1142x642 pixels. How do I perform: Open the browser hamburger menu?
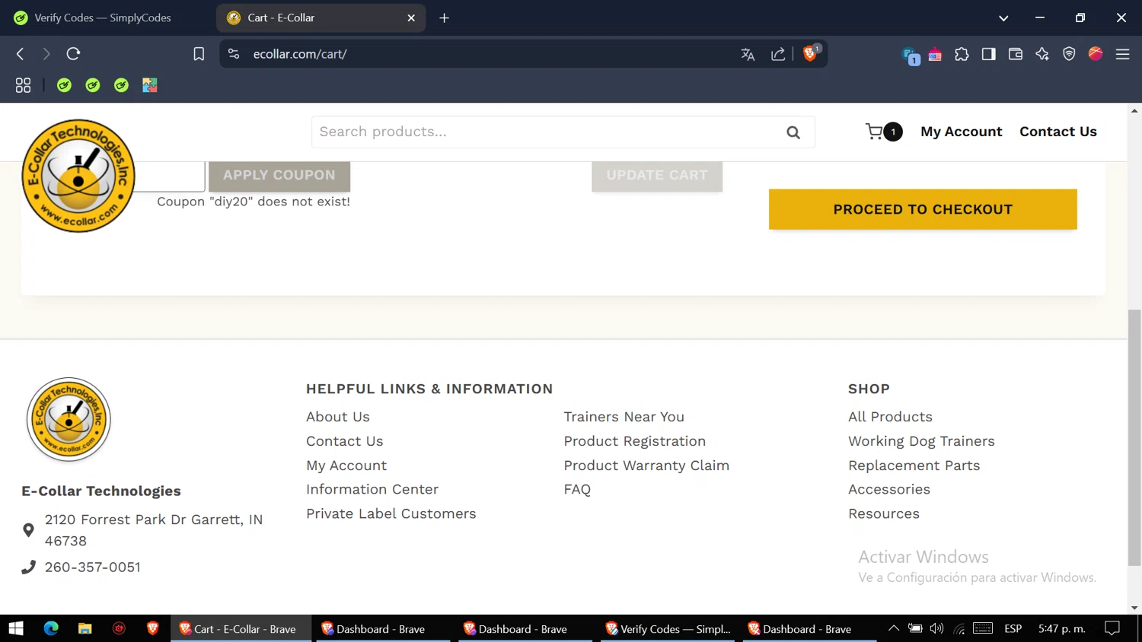pyautogui.click(x=1122, y=54)
